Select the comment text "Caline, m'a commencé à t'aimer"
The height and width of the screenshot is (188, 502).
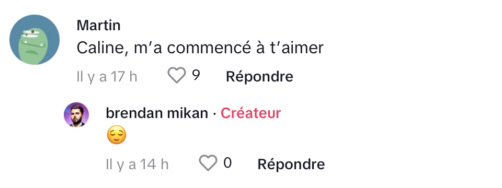click(x=200, y=48)
